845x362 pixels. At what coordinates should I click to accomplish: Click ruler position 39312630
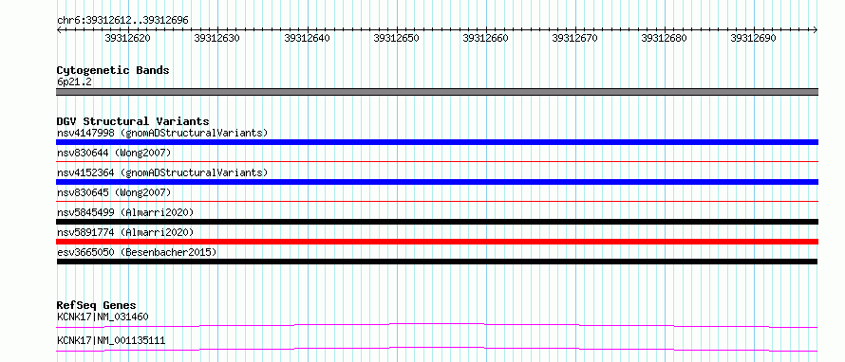[217, 38]
